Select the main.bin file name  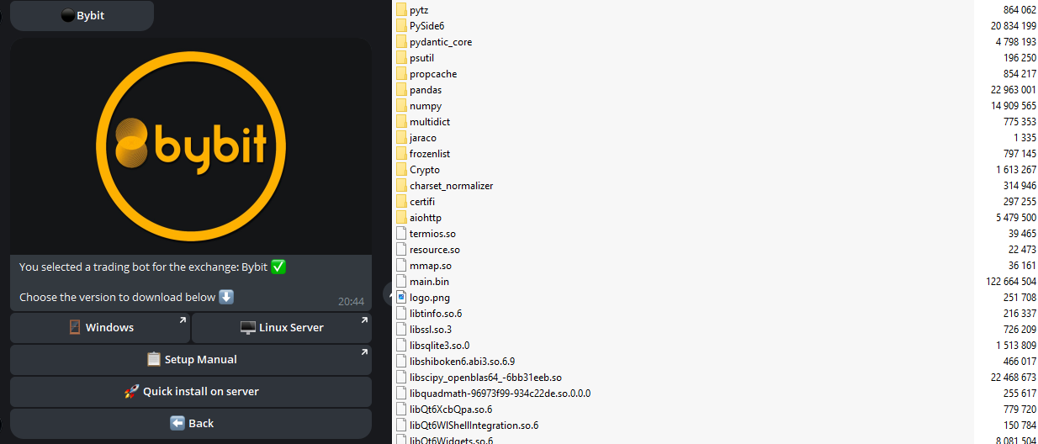pos(429,282)
